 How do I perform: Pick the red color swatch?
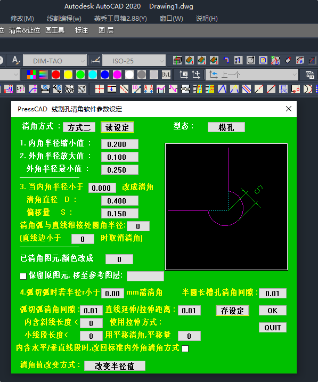(x=56, y=75)
